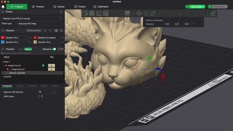This screenshot has width=233, height=131.
Task: Open the printer preset dropdown
Action: coord(30,19)
